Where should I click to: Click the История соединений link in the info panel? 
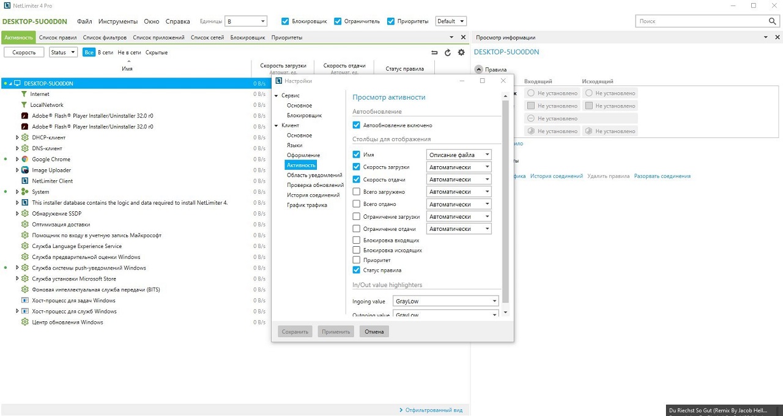556,176
